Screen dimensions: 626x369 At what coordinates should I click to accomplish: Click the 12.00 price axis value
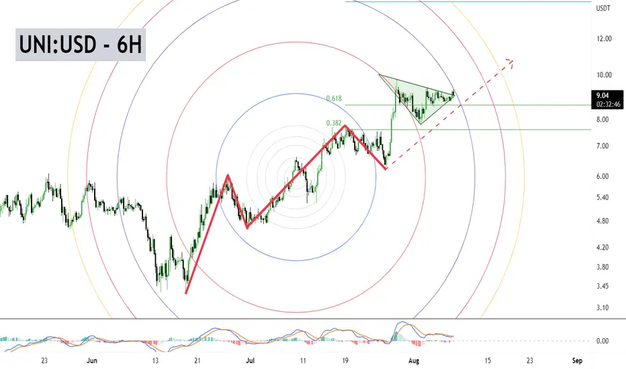(604, 39)
